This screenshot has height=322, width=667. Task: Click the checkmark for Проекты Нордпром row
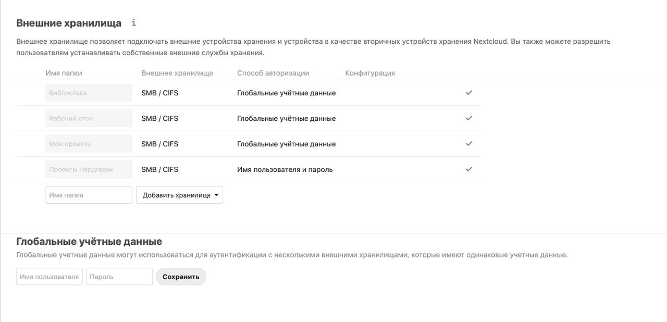(x=469, y=169)
